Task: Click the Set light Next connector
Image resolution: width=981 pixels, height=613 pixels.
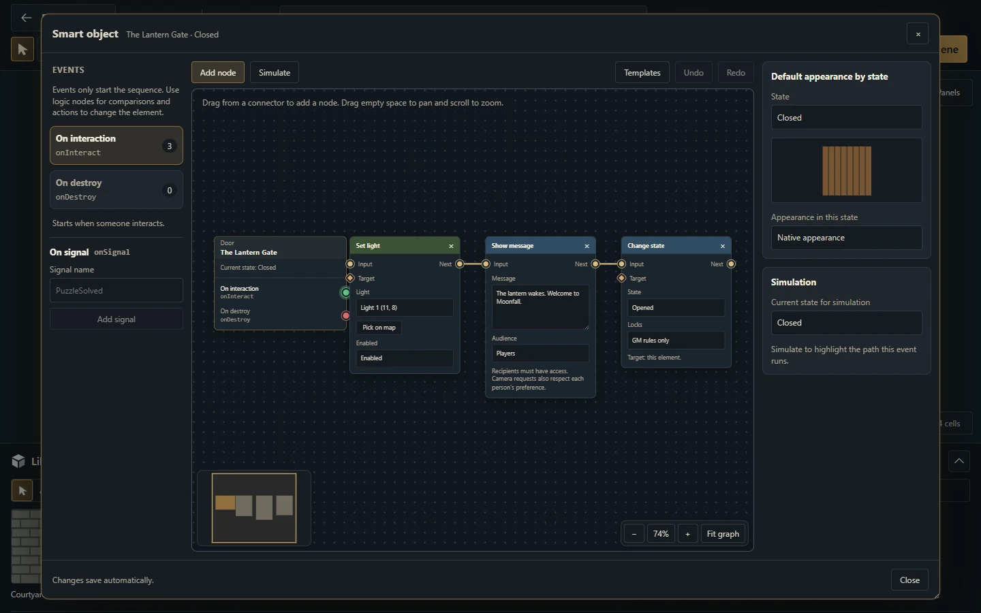Action: click(460, 264)
